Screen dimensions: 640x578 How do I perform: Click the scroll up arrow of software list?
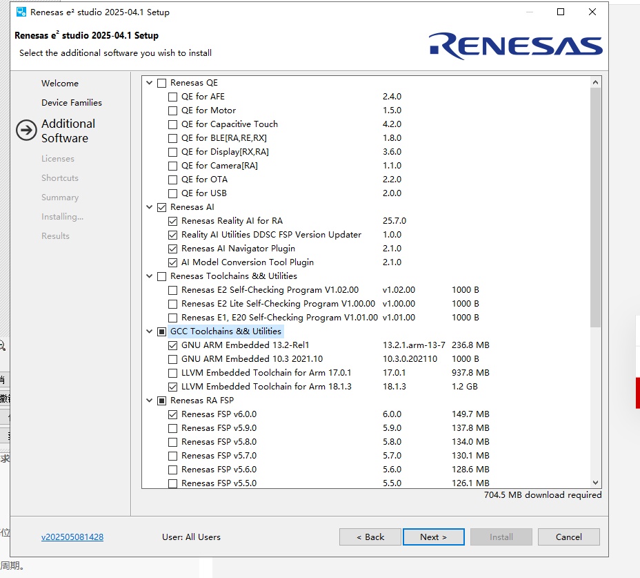pyautogui.click(x=595, y=82)
